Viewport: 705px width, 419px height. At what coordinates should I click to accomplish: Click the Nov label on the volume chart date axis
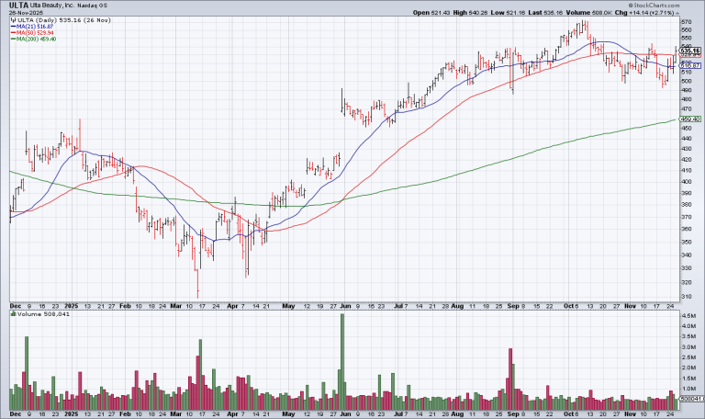pyautogui.click(x=630, y=413)
